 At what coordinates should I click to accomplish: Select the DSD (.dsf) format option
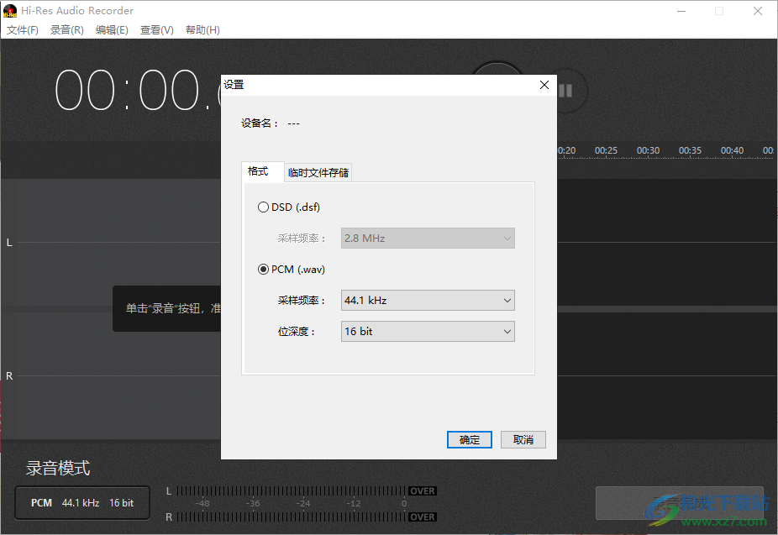coord(264,207)
